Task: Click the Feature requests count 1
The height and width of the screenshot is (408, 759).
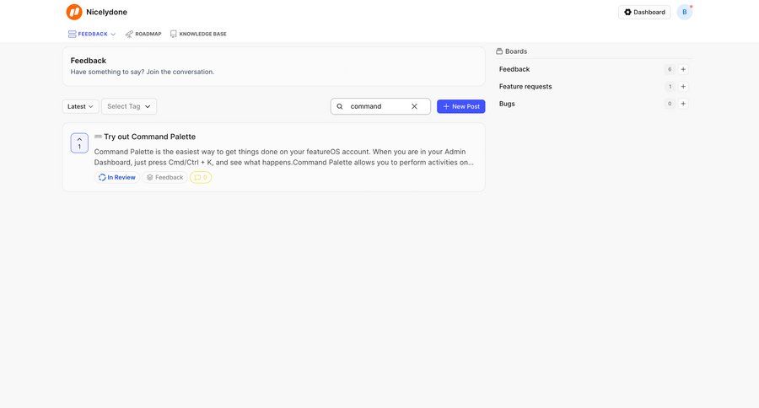Action: click(x=670, y=87)
